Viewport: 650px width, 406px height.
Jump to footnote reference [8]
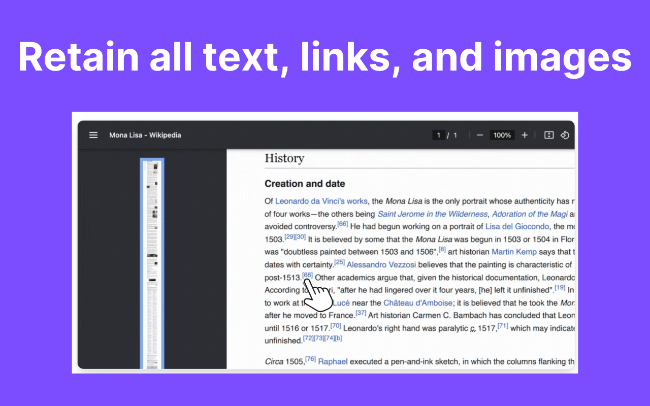click(x=442, y=249)
